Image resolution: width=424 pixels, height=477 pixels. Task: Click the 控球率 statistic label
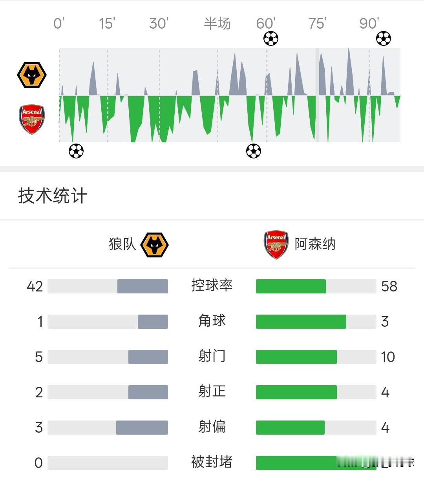point(212,285)
